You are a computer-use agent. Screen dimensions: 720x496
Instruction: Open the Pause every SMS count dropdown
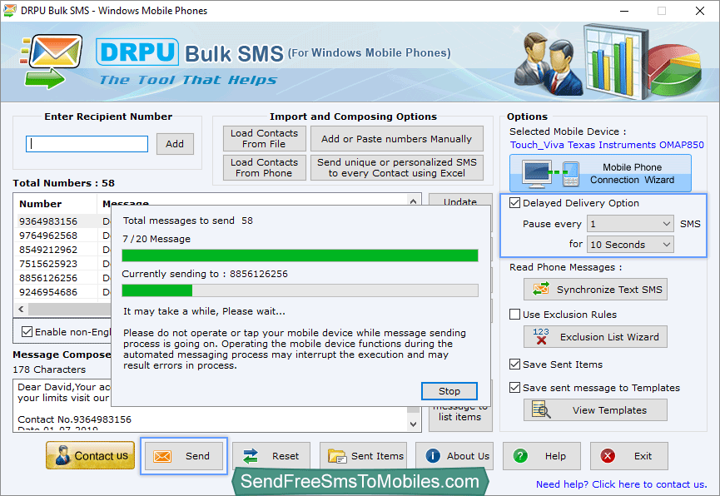[x=630, y=224]
